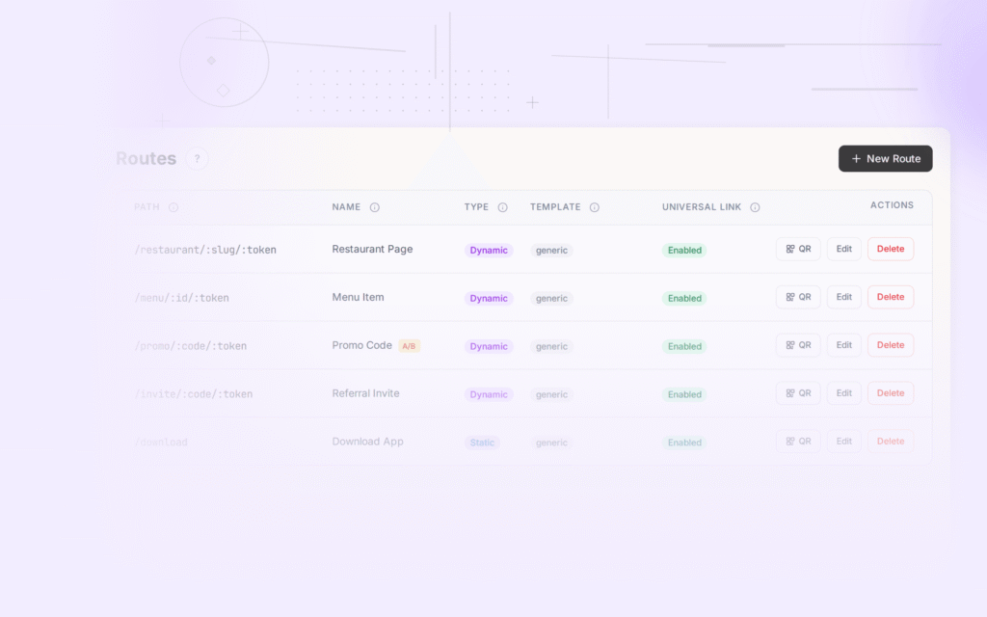Disable universal link on Referral Invite row
This screenshot has width=987, height=617.
coord(683,393)
